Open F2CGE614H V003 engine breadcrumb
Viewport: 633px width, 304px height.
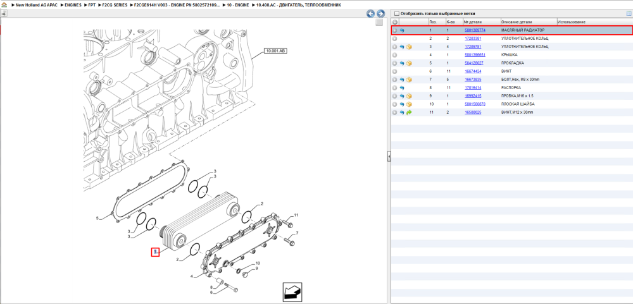click(177, 5)
